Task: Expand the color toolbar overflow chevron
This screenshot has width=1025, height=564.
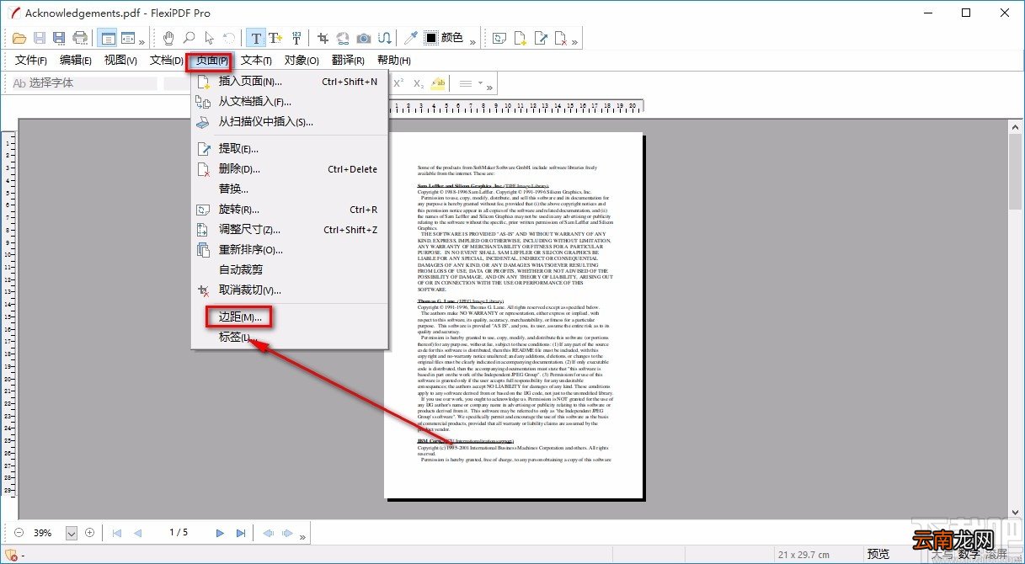Action: pyautogui.click(x=472, y=40)
